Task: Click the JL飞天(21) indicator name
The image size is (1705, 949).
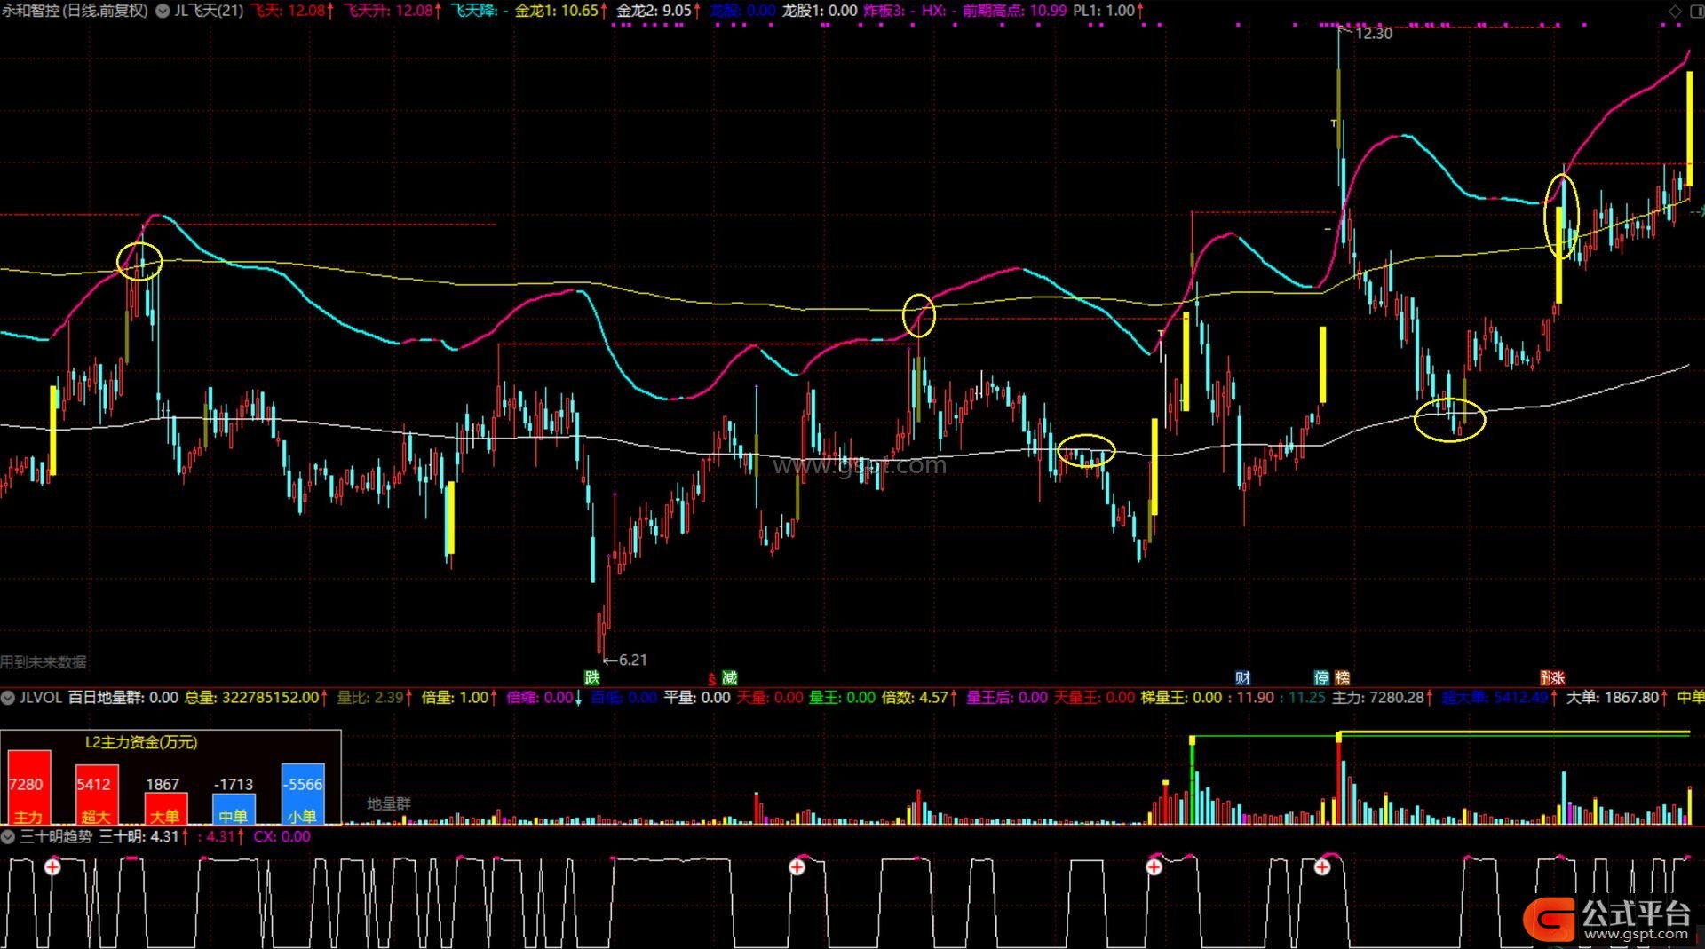Action: [x=209, y=11]
